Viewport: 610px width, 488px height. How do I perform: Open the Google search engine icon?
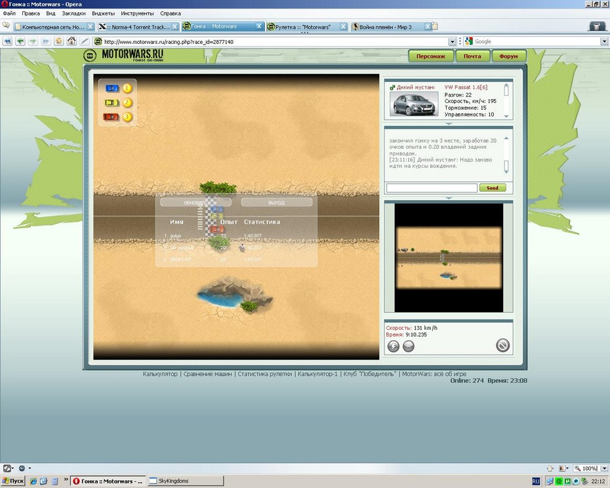coord(469,41)
